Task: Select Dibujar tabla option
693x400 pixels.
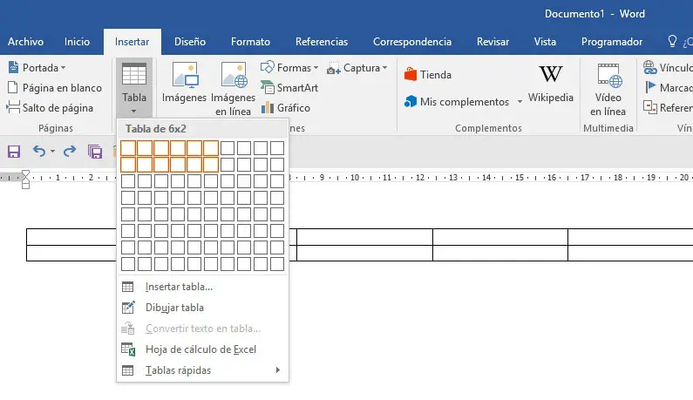Action: pos(174,308)
